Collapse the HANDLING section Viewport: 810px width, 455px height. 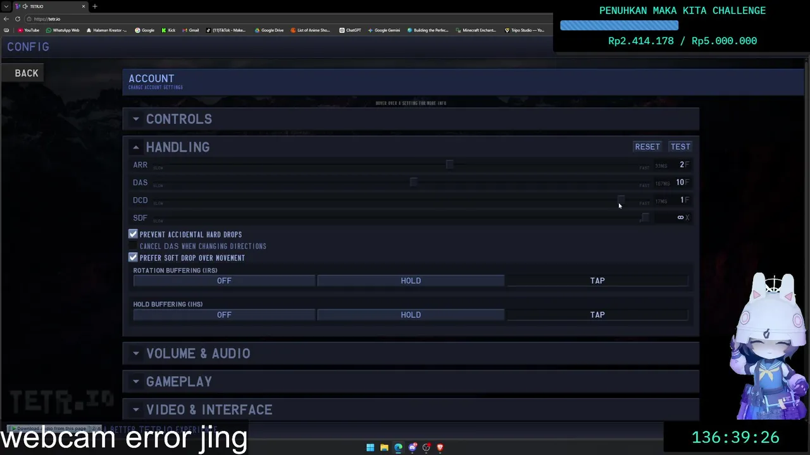coord(411,147)
